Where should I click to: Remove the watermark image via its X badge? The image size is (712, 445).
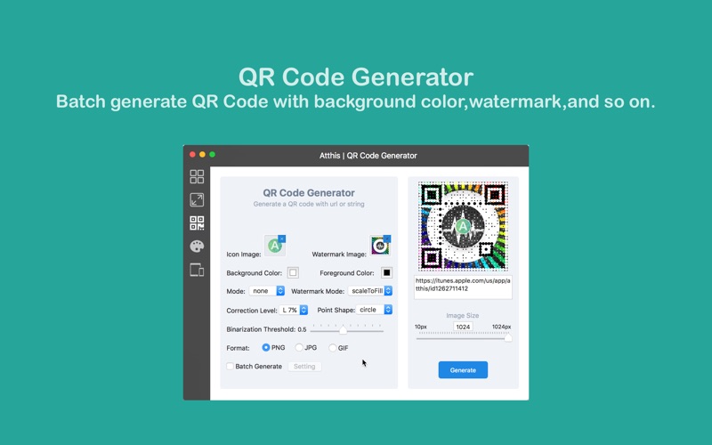[387, 239]
